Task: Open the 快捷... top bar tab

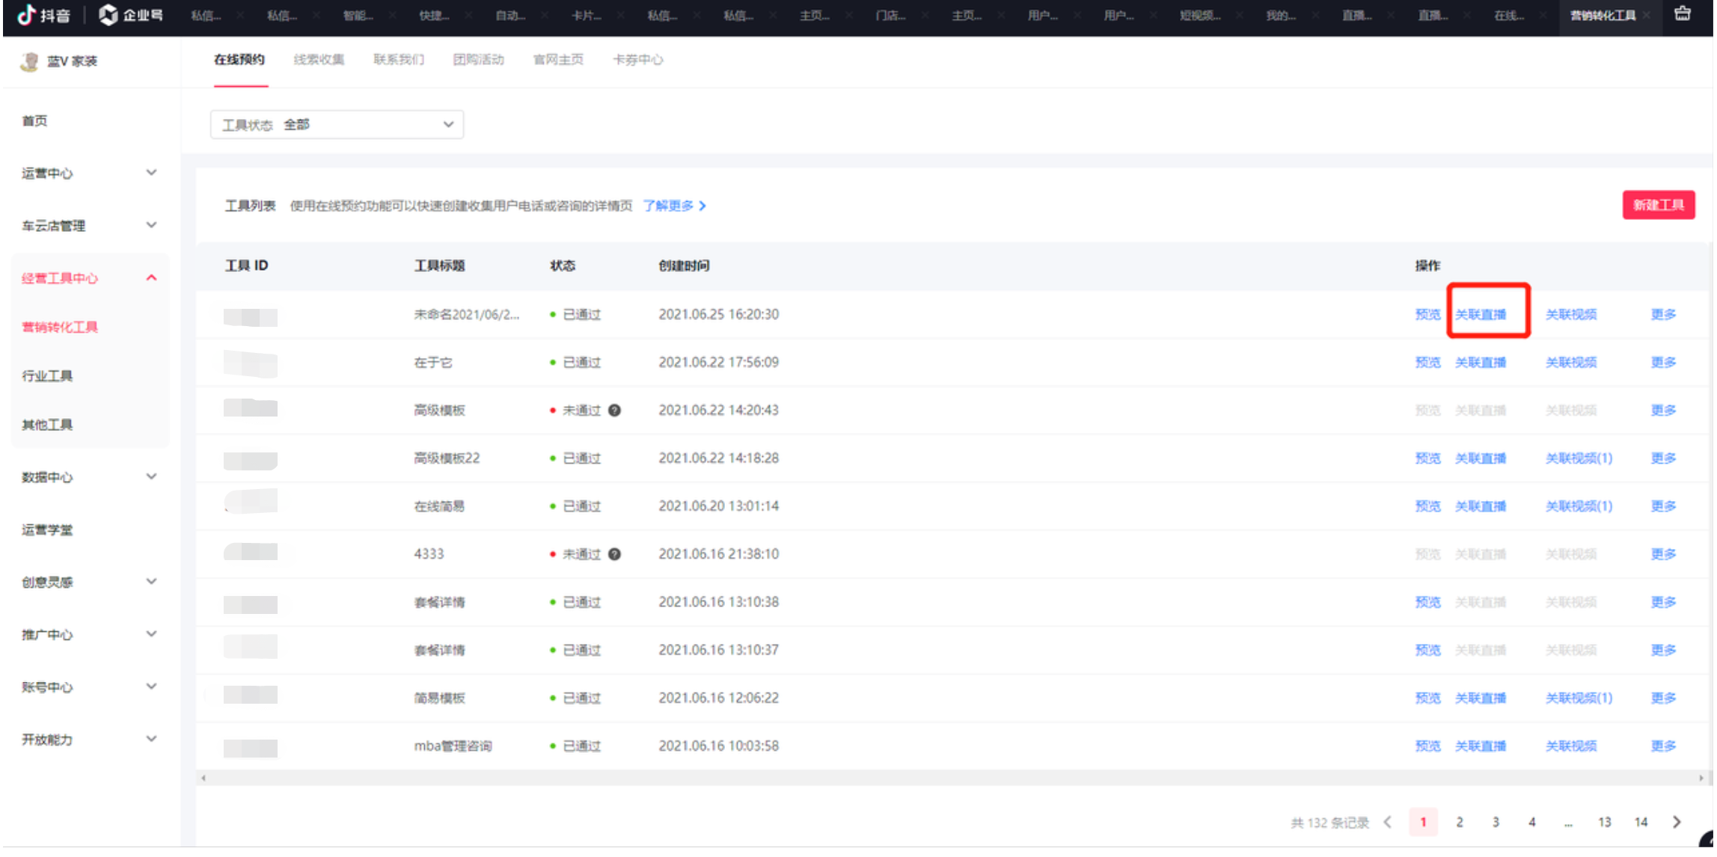Action: click(435, 16)
